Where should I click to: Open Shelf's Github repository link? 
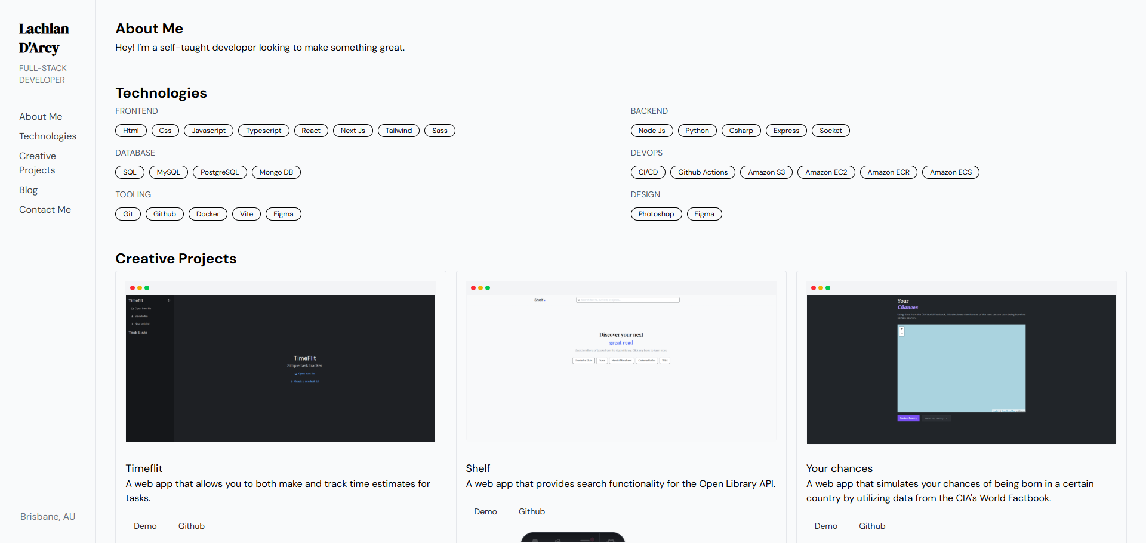click(531, 511)
